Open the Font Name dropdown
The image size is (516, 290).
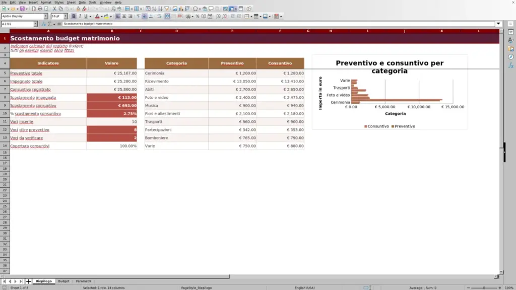point(46,17)
